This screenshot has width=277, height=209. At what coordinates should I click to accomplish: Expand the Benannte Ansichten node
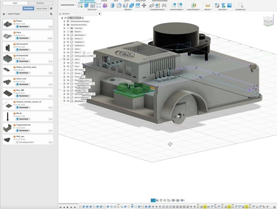tap(65, 25)
